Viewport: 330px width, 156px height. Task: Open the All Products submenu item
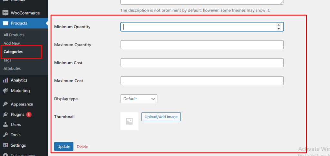pos(14,35)
